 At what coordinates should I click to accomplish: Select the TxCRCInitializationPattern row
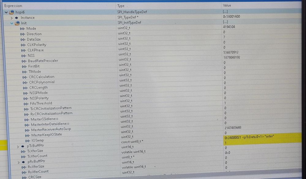tap(51, 108)
